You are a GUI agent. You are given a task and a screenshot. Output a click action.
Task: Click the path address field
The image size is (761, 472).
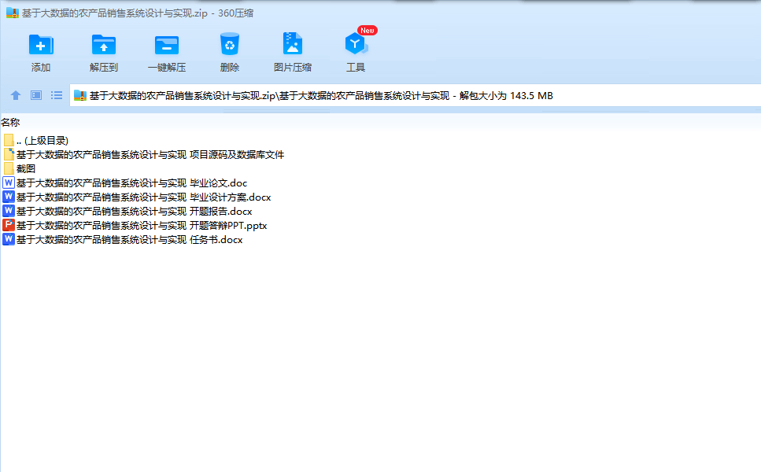[x=416, y=95]
